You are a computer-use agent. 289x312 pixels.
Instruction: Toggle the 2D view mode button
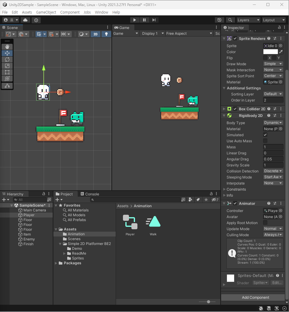point(96,34)
